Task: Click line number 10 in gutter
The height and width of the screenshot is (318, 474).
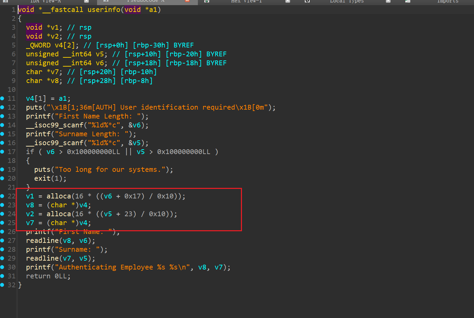Action: coord(12,89)
